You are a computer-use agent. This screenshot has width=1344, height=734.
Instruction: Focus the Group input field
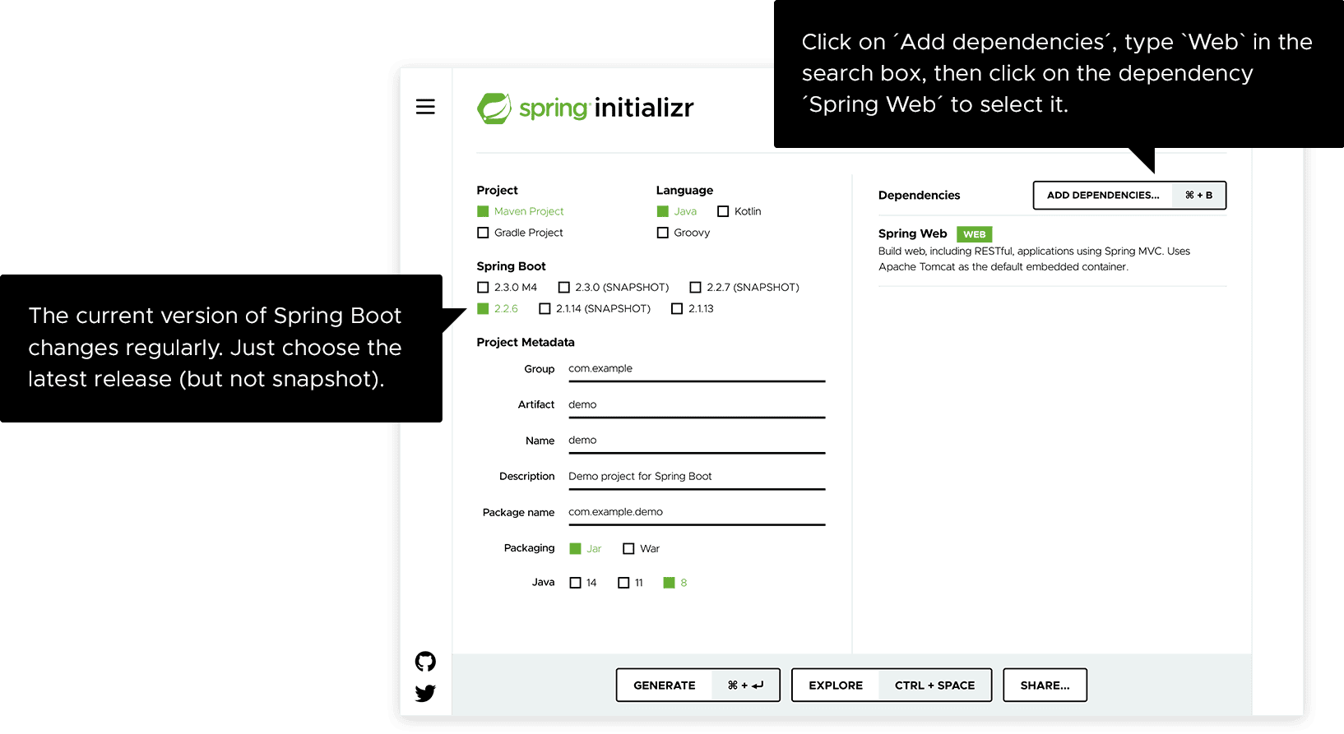[697, 369]
